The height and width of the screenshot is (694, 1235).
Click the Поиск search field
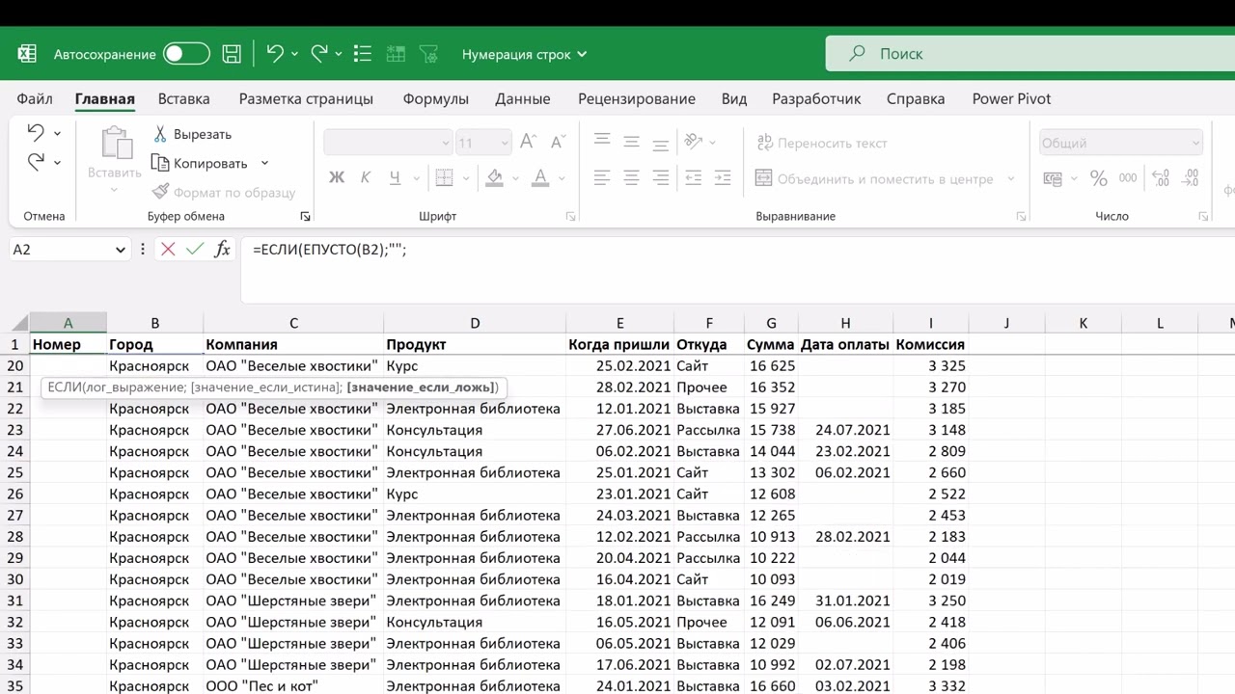click(x=1029, y=54)
